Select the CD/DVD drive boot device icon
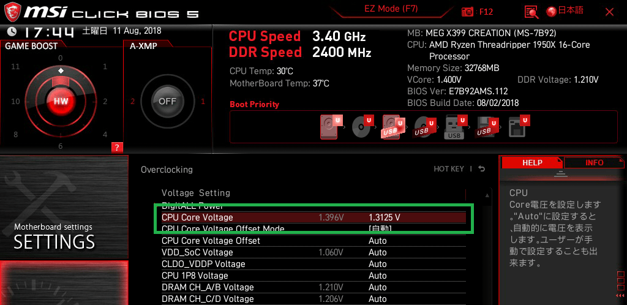The image size is (627, 305). pyautogui.click(x=362, y=127)
